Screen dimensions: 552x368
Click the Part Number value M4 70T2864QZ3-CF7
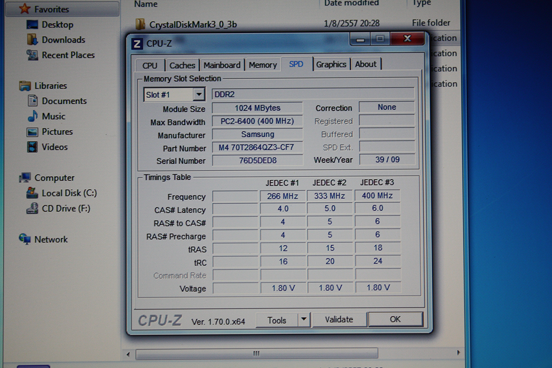(257, 147)
